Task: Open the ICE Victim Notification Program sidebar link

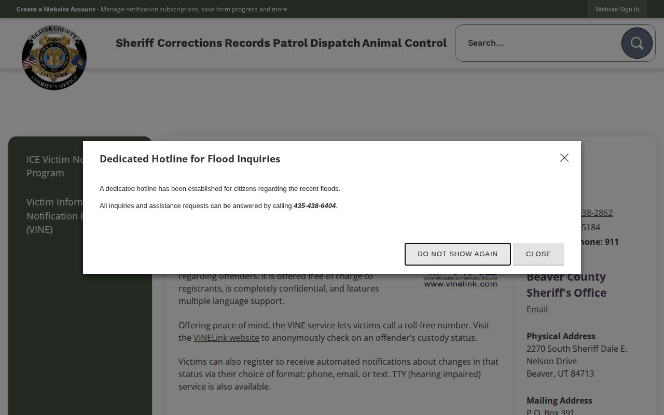Action: click(x=55, y=166)
